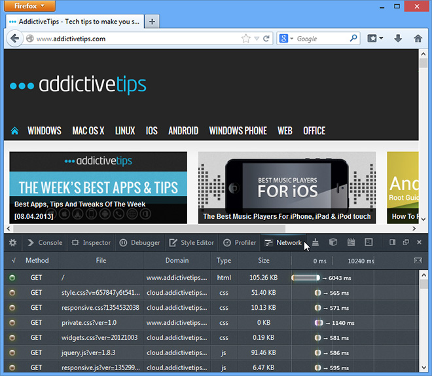Open the WEB site category

[285, 130]
